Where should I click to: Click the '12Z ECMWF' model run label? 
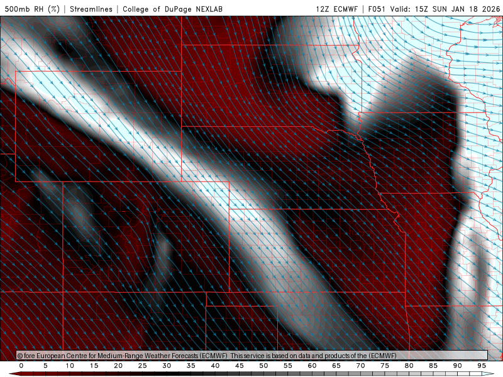pos(336,9)
